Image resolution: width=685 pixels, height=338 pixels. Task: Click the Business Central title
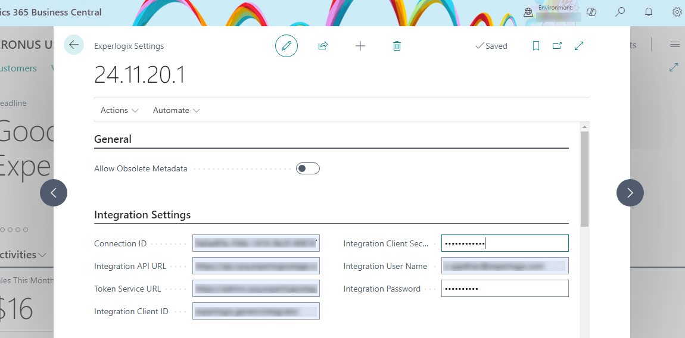click(51, 12)
